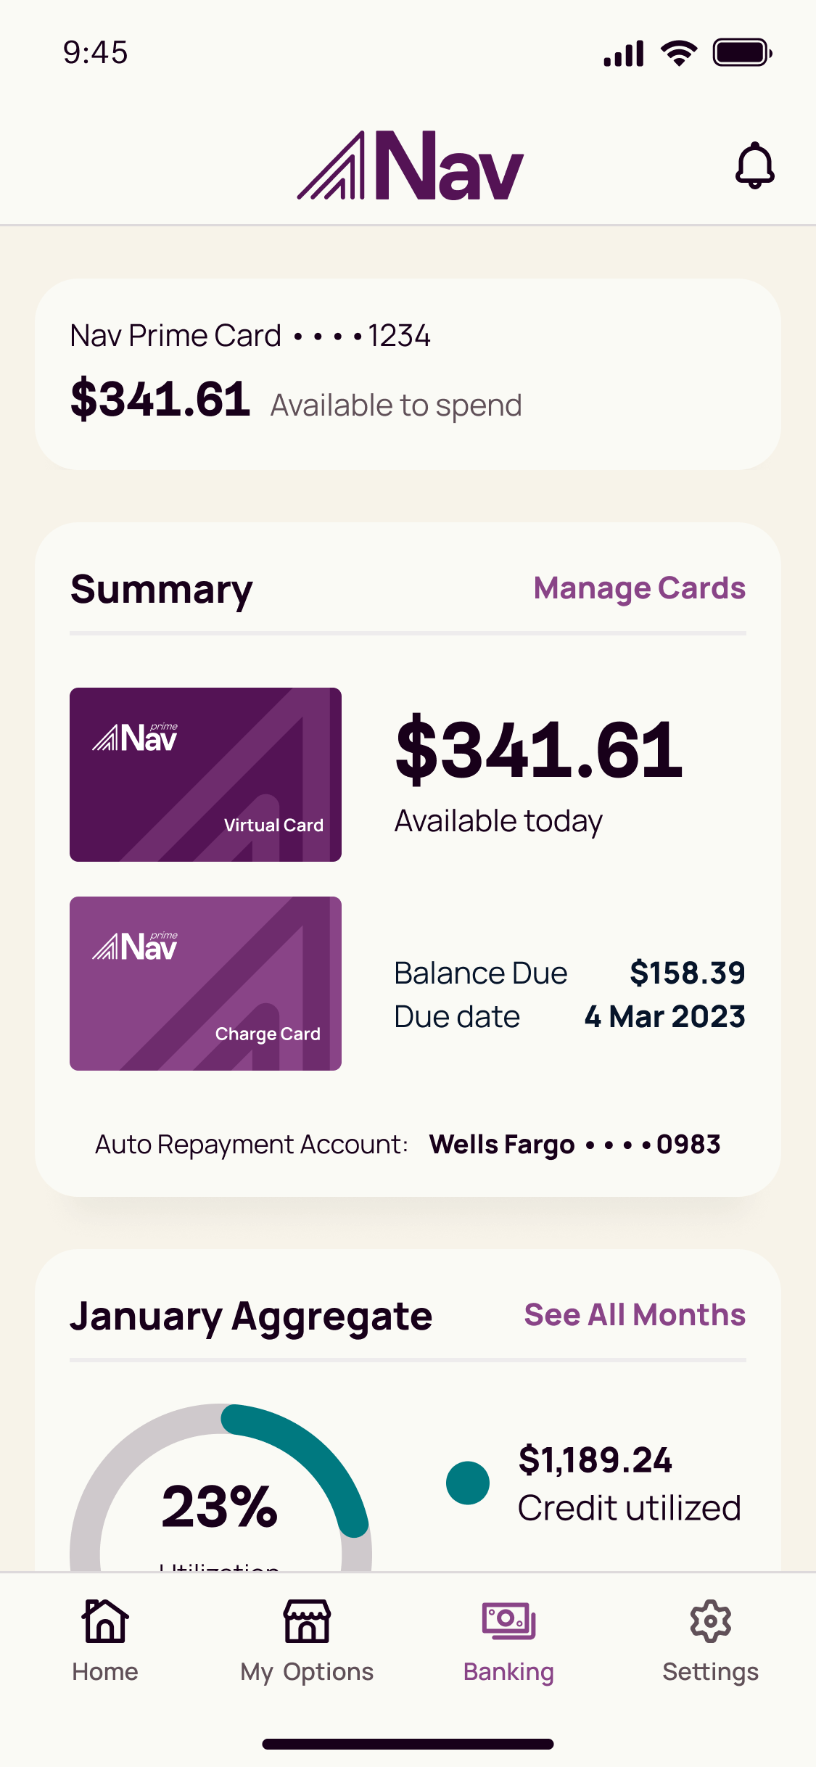
Task: Tap the Wells Fargo repayment account
Action: (x=574, y=1145)
